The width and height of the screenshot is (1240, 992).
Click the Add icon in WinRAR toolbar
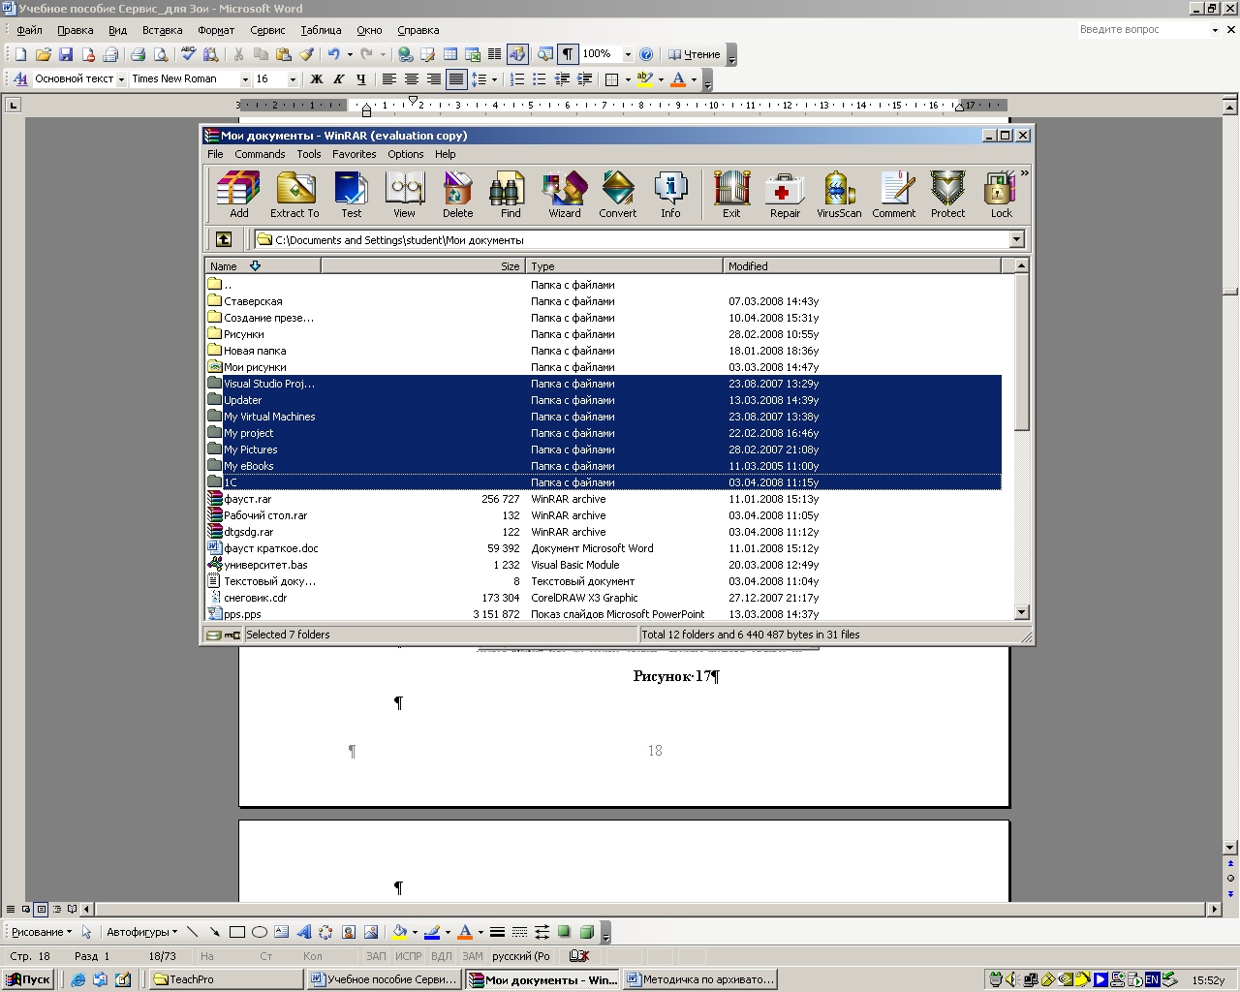[x=238, y=195]
